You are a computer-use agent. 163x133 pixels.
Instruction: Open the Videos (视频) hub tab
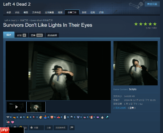tap(60, 12)
